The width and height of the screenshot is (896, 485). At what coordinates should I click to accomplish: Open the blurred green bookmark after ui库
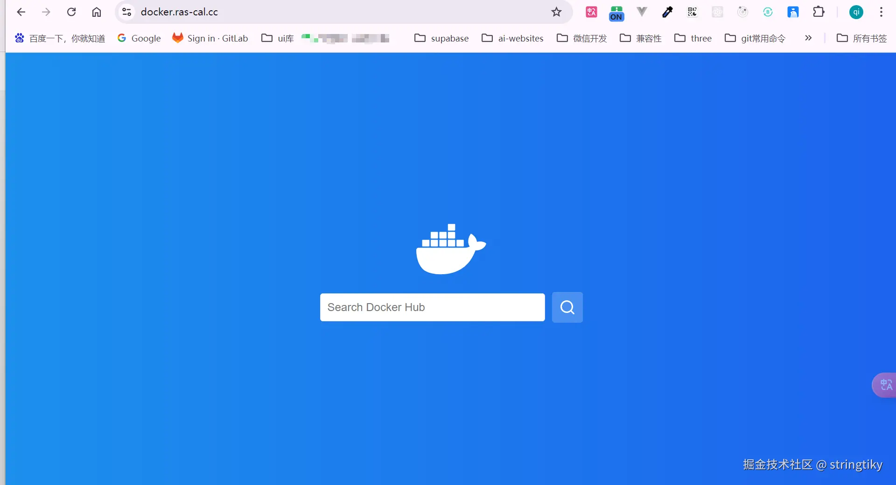tap(324, 38)
